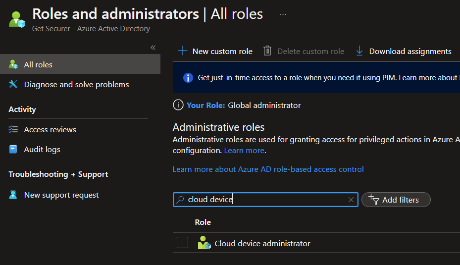The height and width of the screenshot is (265, 460).
Task: Click New custom role button
Action: coord(215,51)
